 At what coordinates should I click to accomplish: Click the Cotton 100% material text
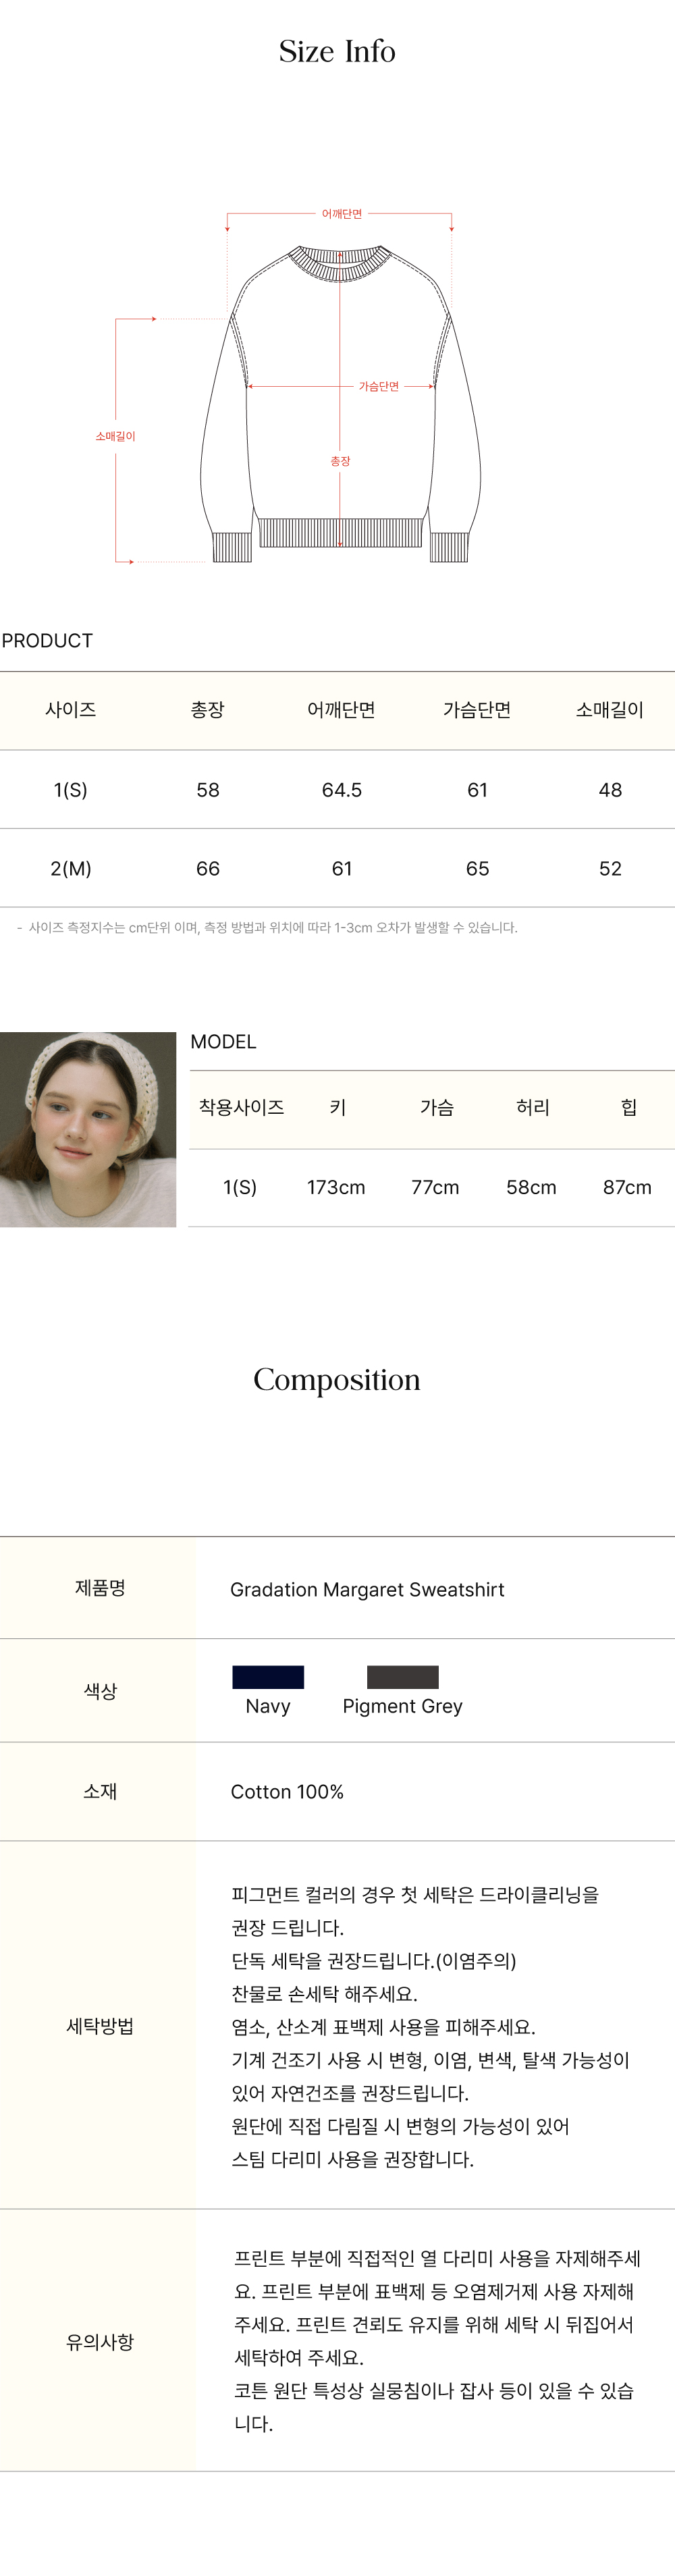pos(287,1792)
